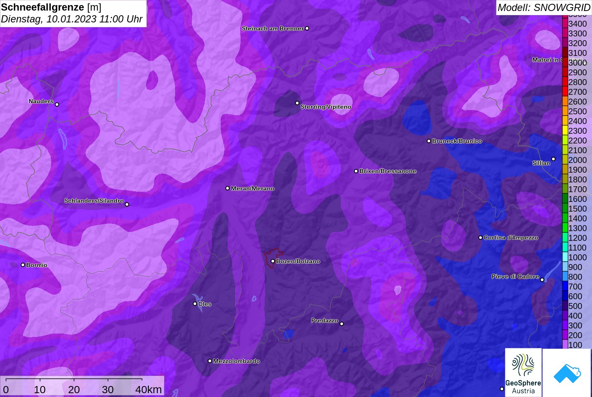Pick the Brixen/Bressanone city dot

tap(356, 171)
